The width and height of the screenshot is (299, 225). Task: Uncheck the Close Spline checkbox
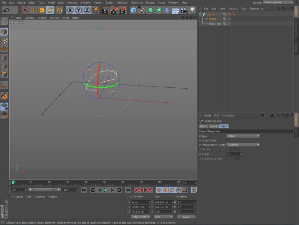228,141
